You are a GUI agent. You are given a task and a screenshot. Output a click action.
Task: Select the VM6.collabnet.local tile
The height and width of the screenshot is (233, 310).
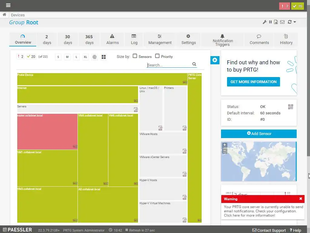click(123, 150)
